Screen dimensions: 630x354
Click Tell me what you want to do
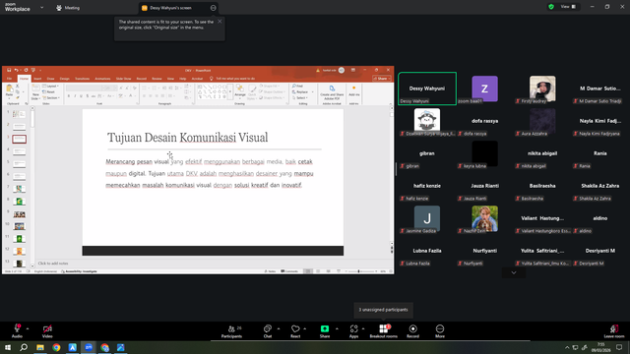[x=235, y=79]
